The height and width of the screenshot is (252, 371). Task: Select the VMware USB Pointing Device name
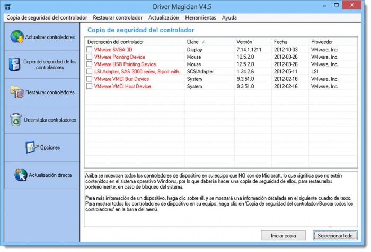click(x=125, y=64)
